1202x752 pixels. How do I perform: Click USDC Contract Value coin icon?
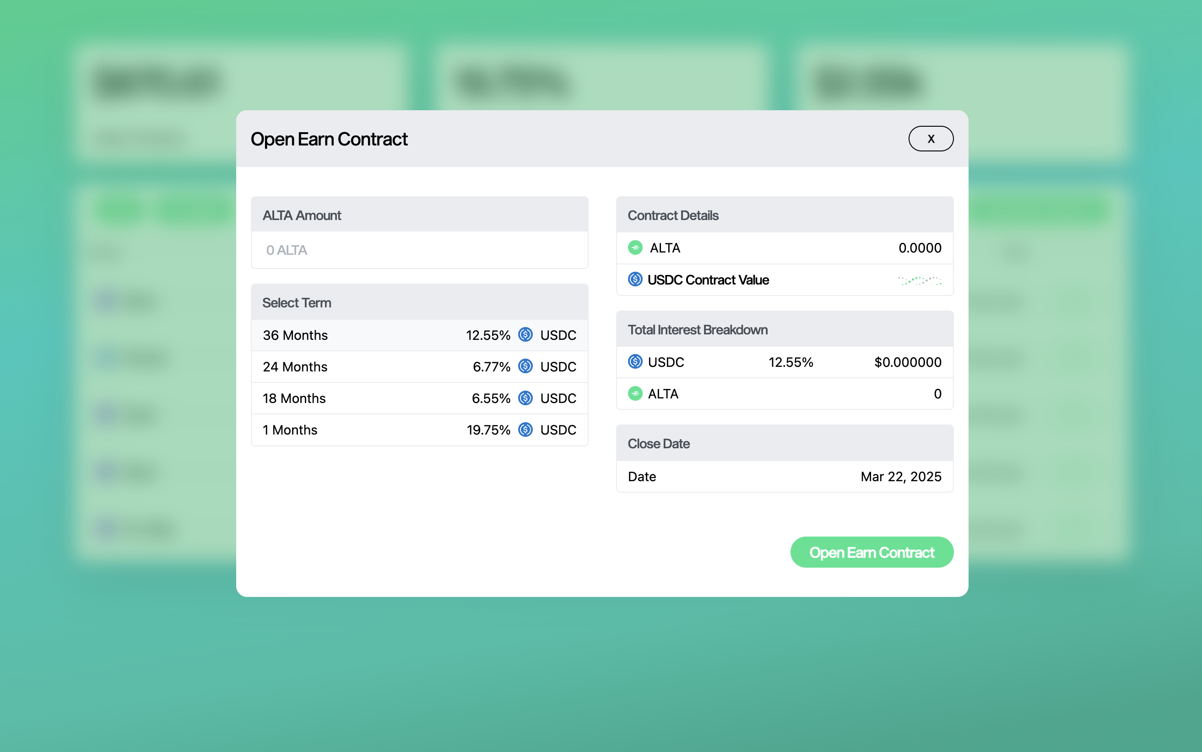tap(635, 279)
